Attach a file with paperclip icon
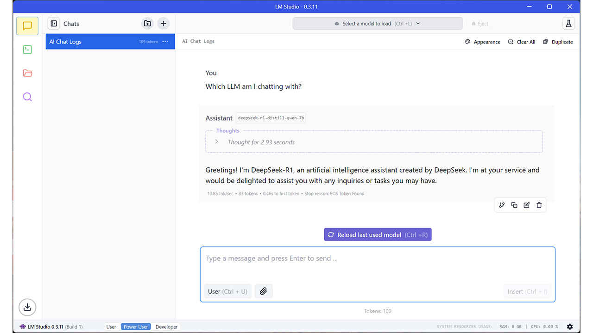593x333 pixels. click(263, 291)
